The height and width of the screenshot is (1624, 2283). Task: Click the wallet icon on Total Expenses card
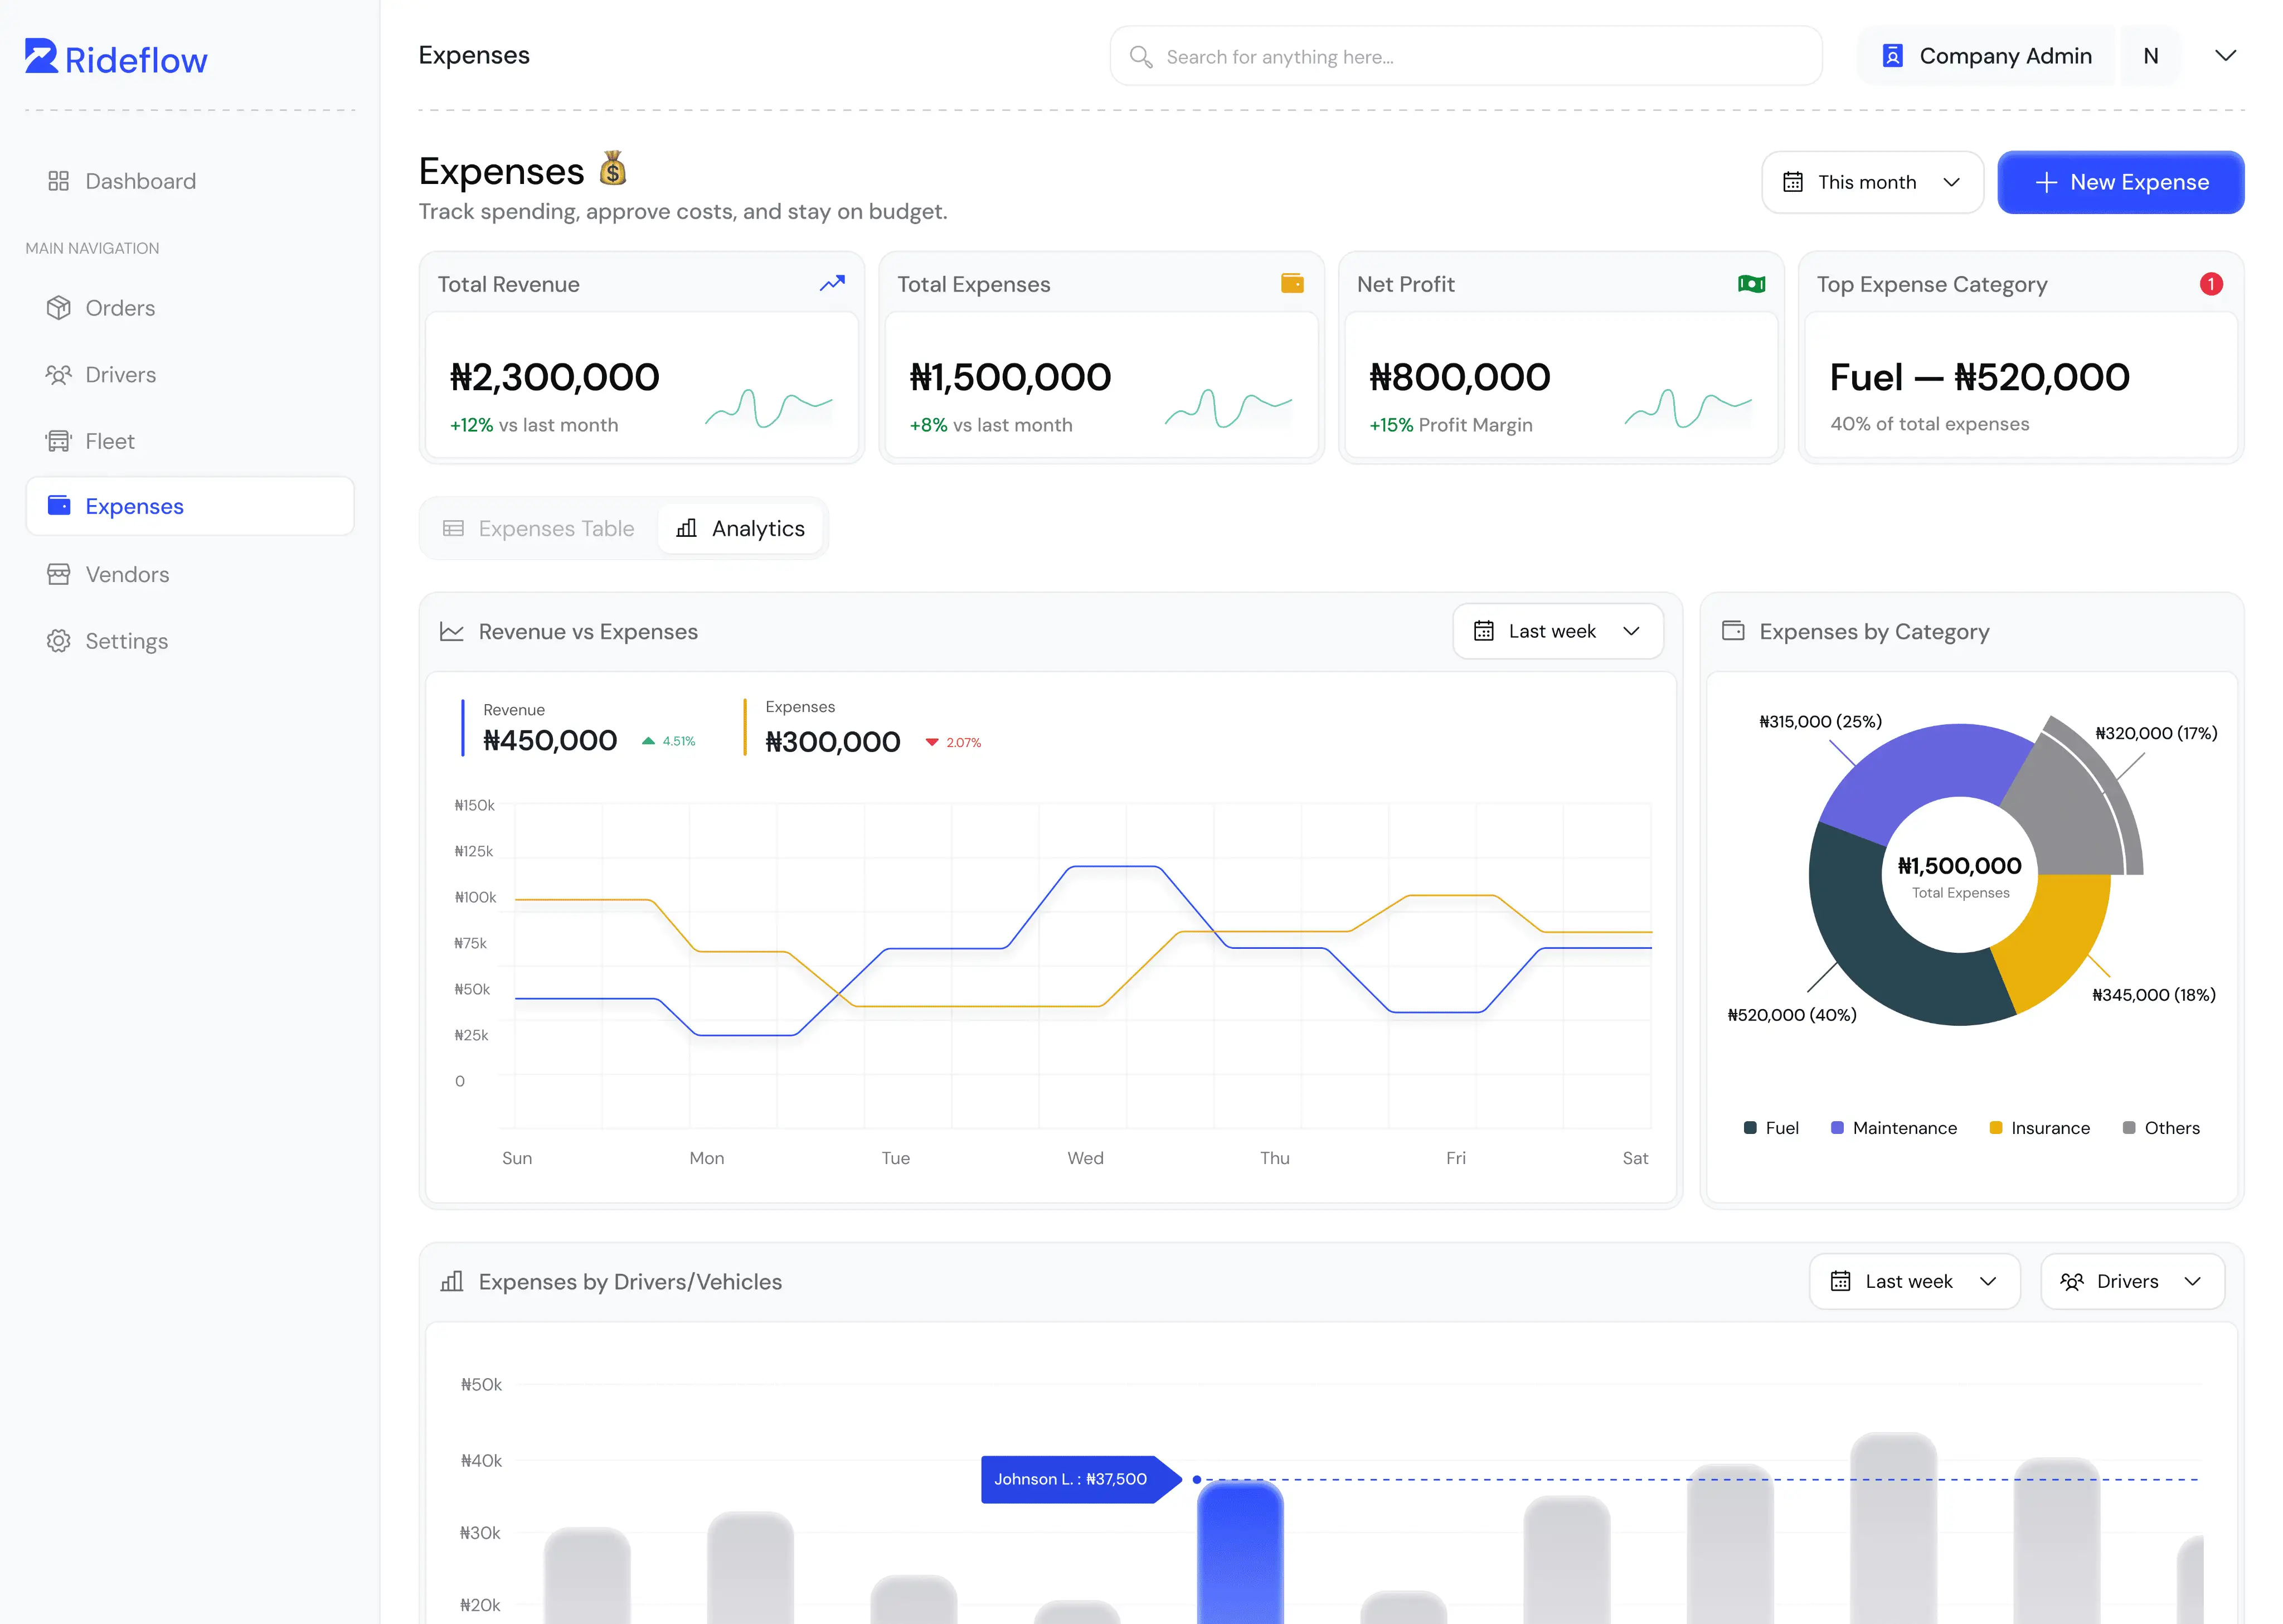[1291, 284]
